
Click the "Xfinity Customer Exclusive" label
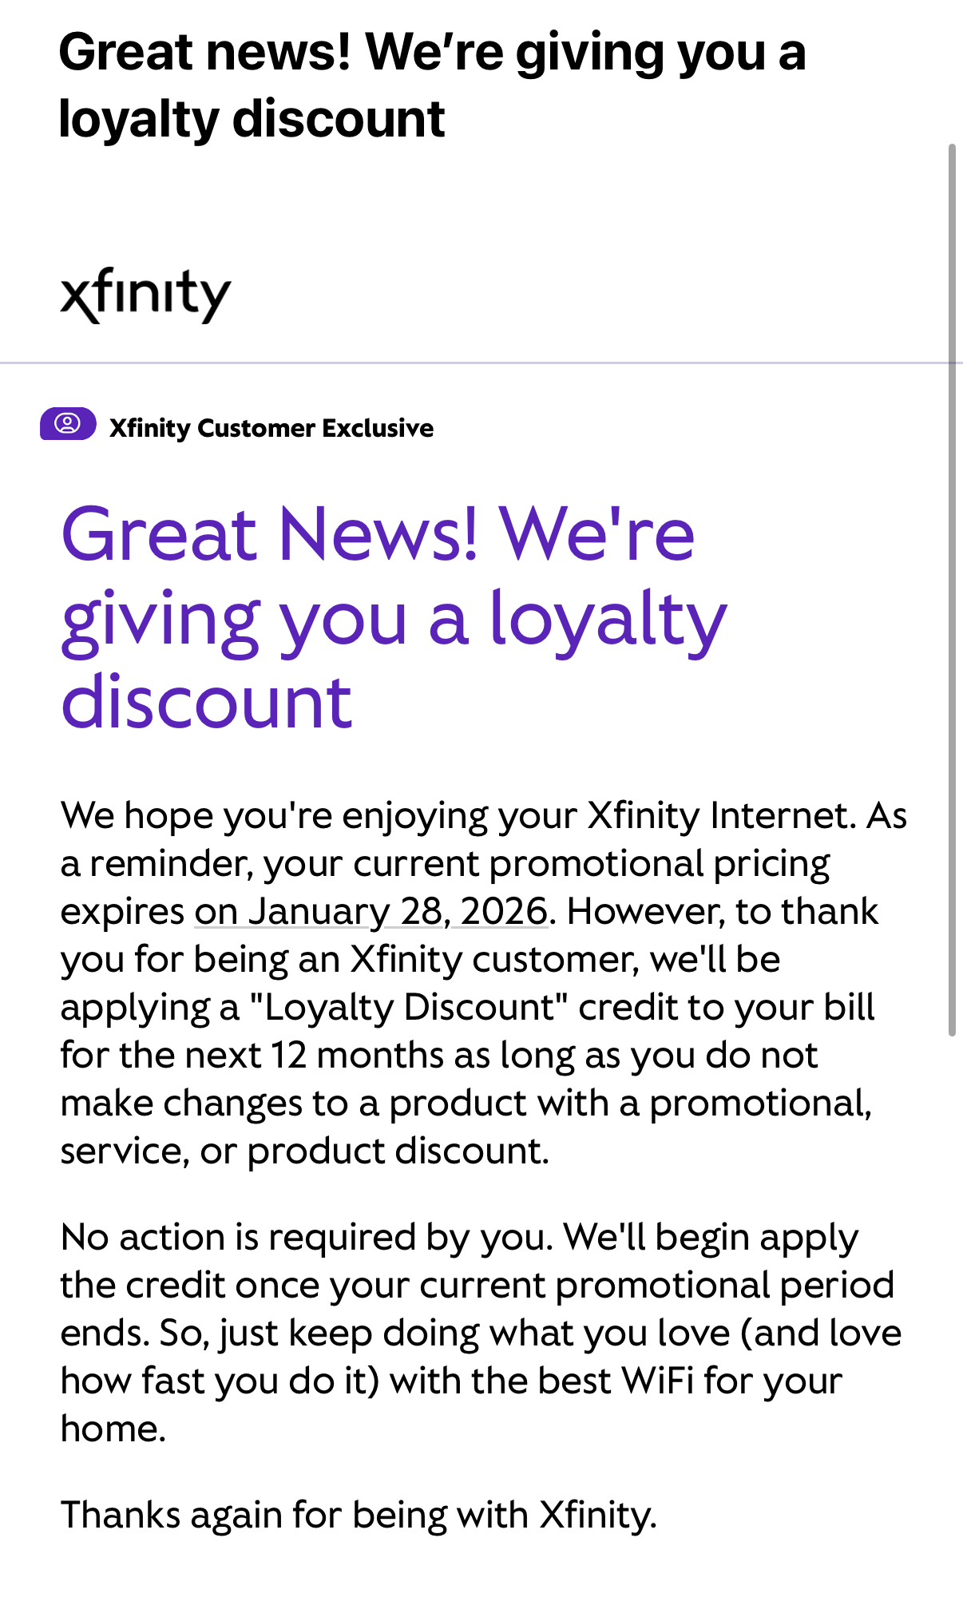[271, 429]
